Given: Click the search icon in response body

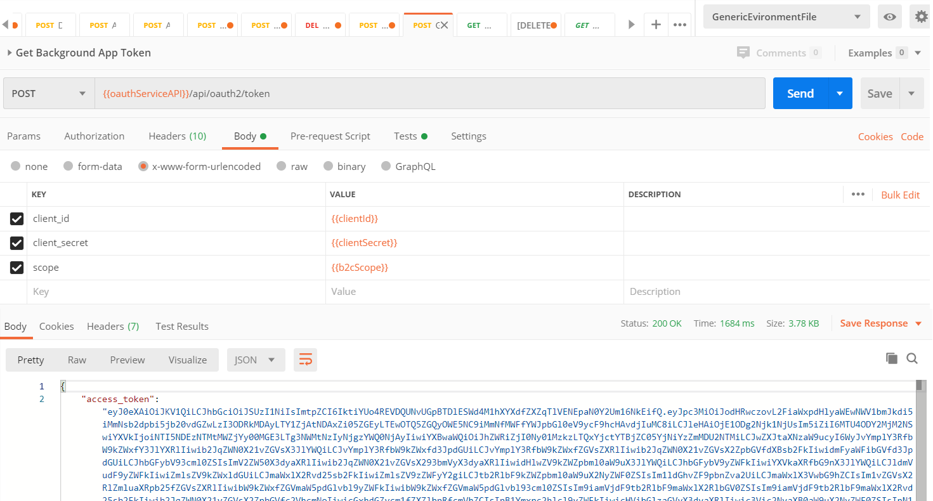Looking at the screenshot, I should click(x=912, y=358).
